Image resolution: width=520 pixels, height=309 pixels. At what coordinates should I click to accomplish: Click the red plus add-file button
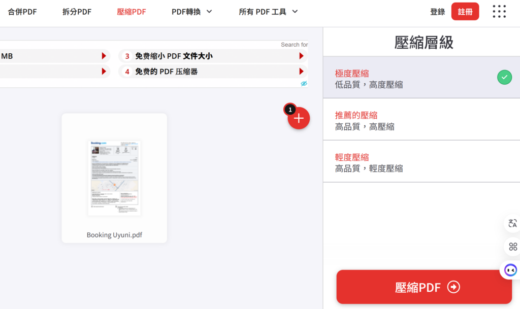(299, 118)
